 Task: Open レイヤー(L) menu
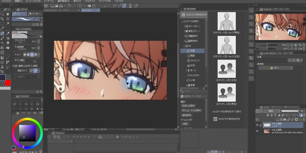(48, 1)
